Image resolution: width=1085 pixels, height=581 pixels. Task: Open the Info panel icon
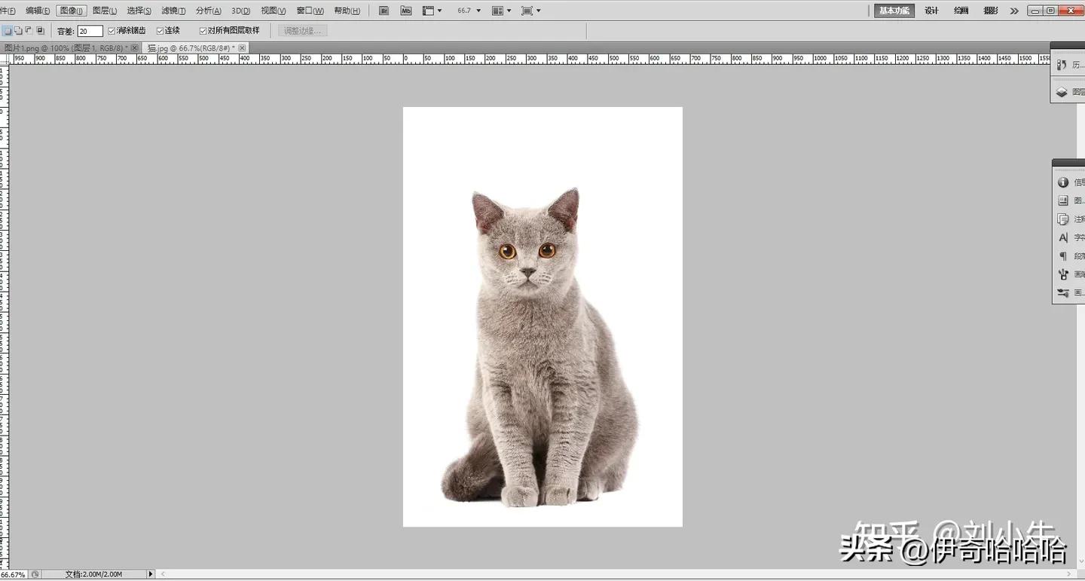point(1065,182)
